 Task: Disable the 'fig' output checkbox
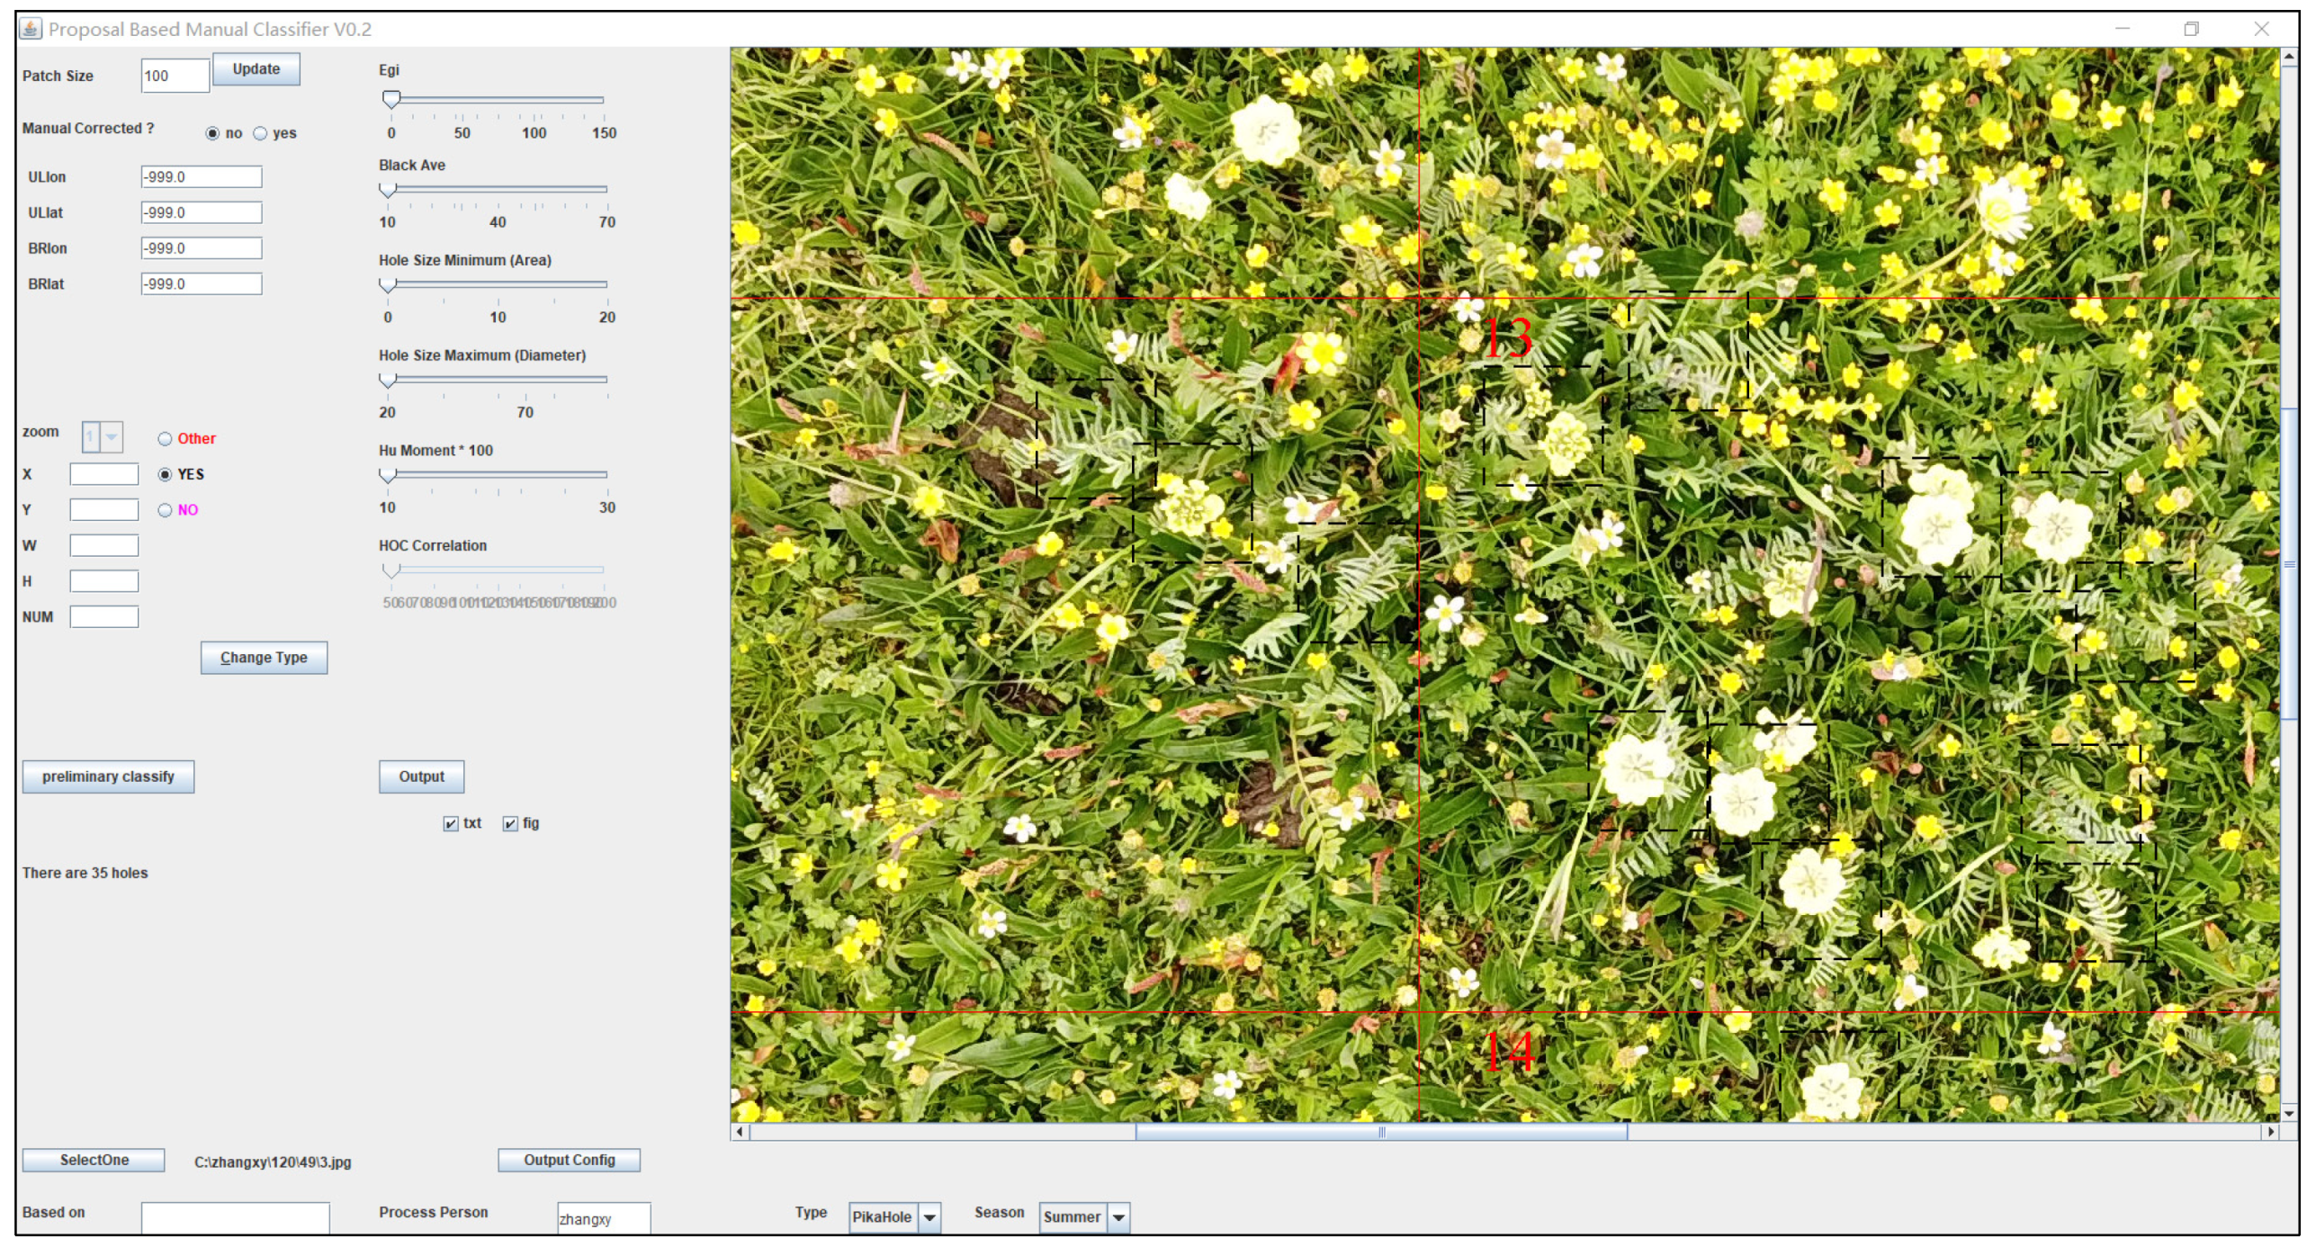coord(510,822)
